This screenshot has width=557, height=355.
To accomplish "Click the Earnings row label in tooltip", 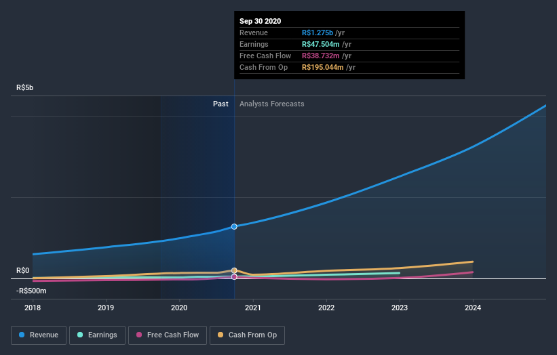I will (x=254, y=44).
